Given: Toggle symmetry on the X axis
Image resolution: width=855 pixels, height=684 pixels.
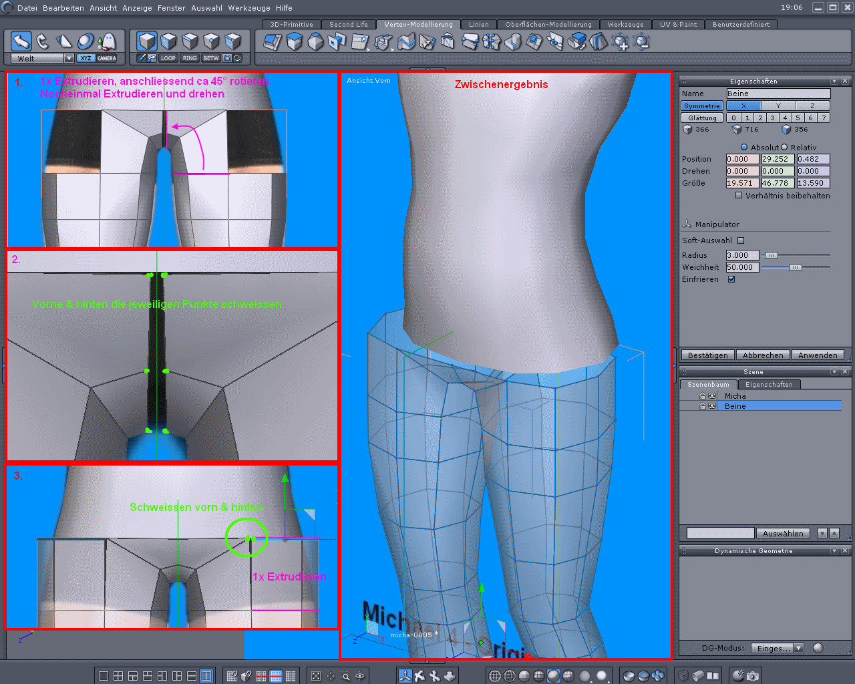Looking at the screenshot, I should coord(743,106).
